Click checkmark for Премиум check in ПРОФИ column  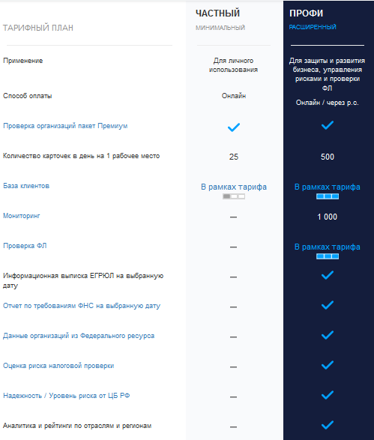[x=328, y=125]
